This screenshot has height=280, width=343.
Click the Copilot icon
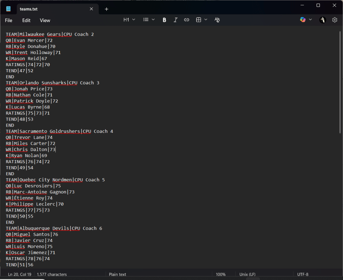coord(303,20)
